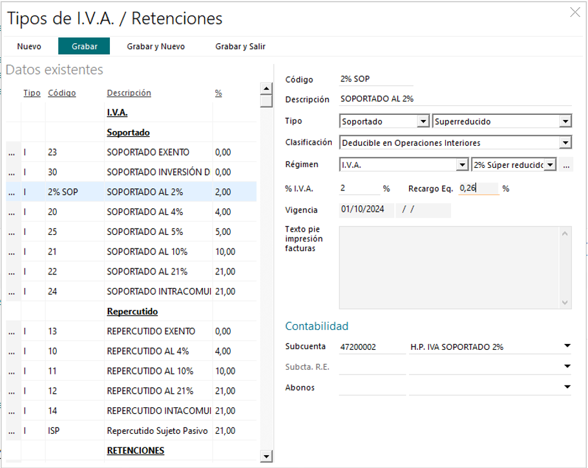Click Grabar y Salir
This screenshot has width=588, height=468.
(240, 46)
